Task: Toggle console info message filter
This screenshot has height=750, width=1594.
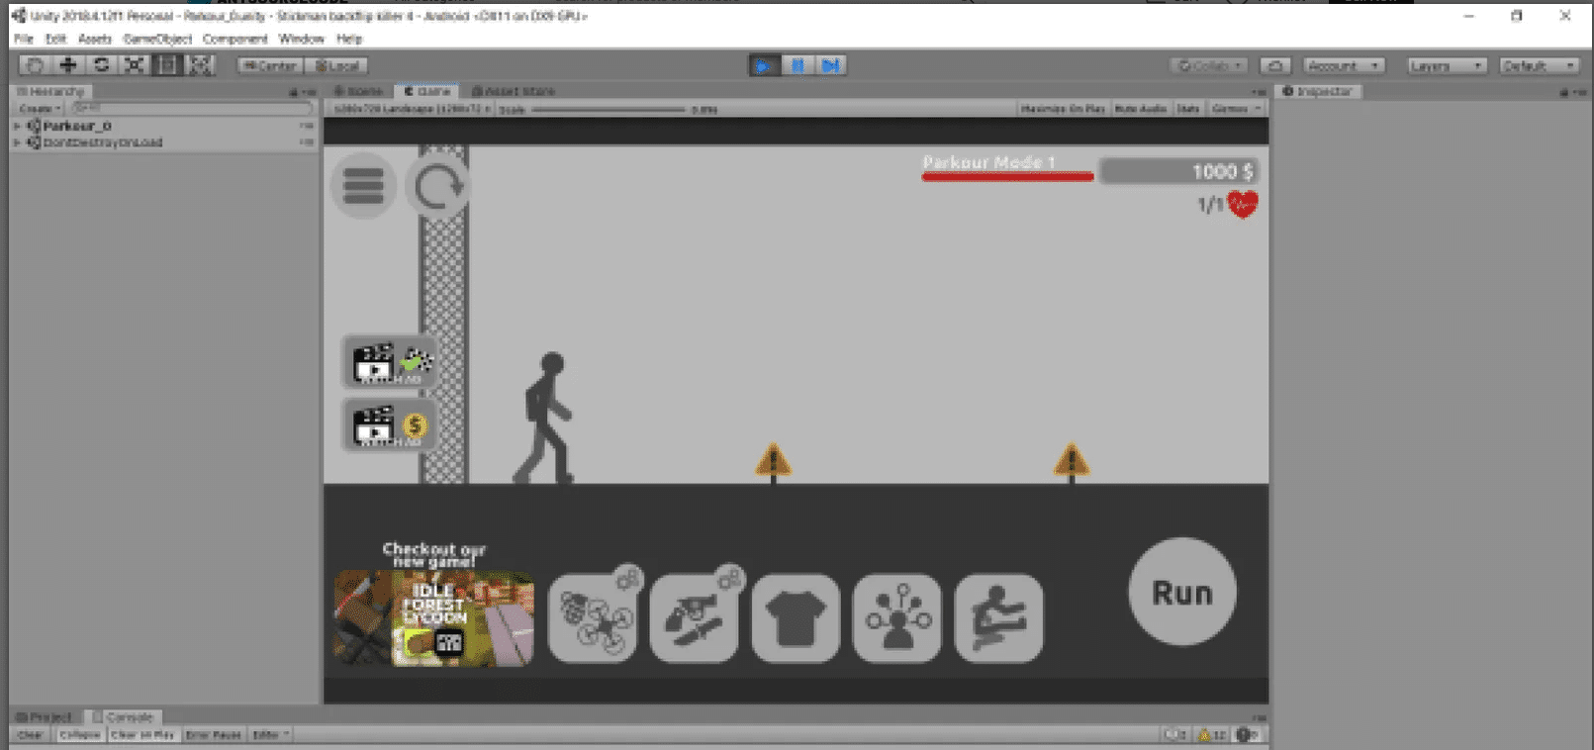Action: 1175,734
